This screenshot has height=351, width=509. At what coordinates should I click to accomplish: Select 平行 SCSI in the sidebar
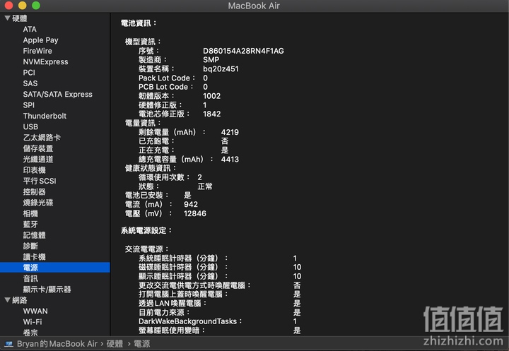[40, 181]
